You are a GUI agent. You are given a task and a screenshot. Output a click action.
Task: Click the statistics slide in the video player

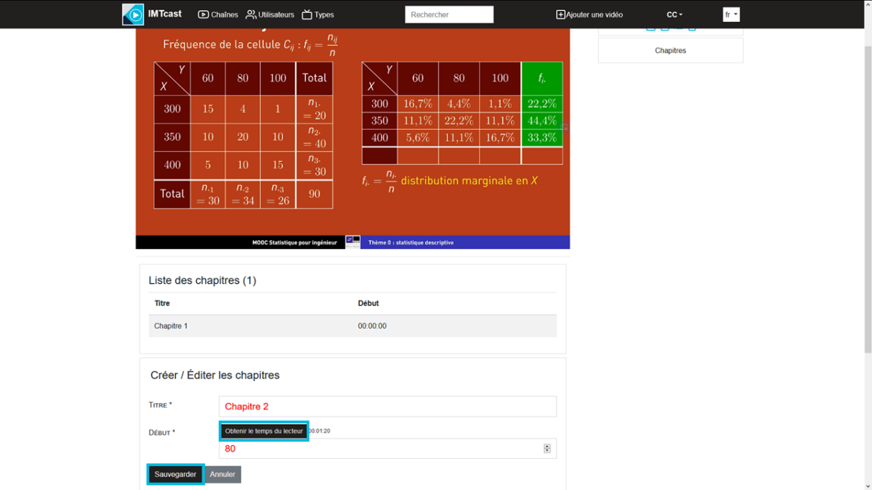click(352, 138)
